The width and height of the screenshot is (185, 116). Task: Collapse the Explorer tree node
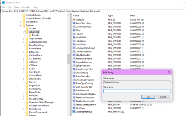click(21, 25)
